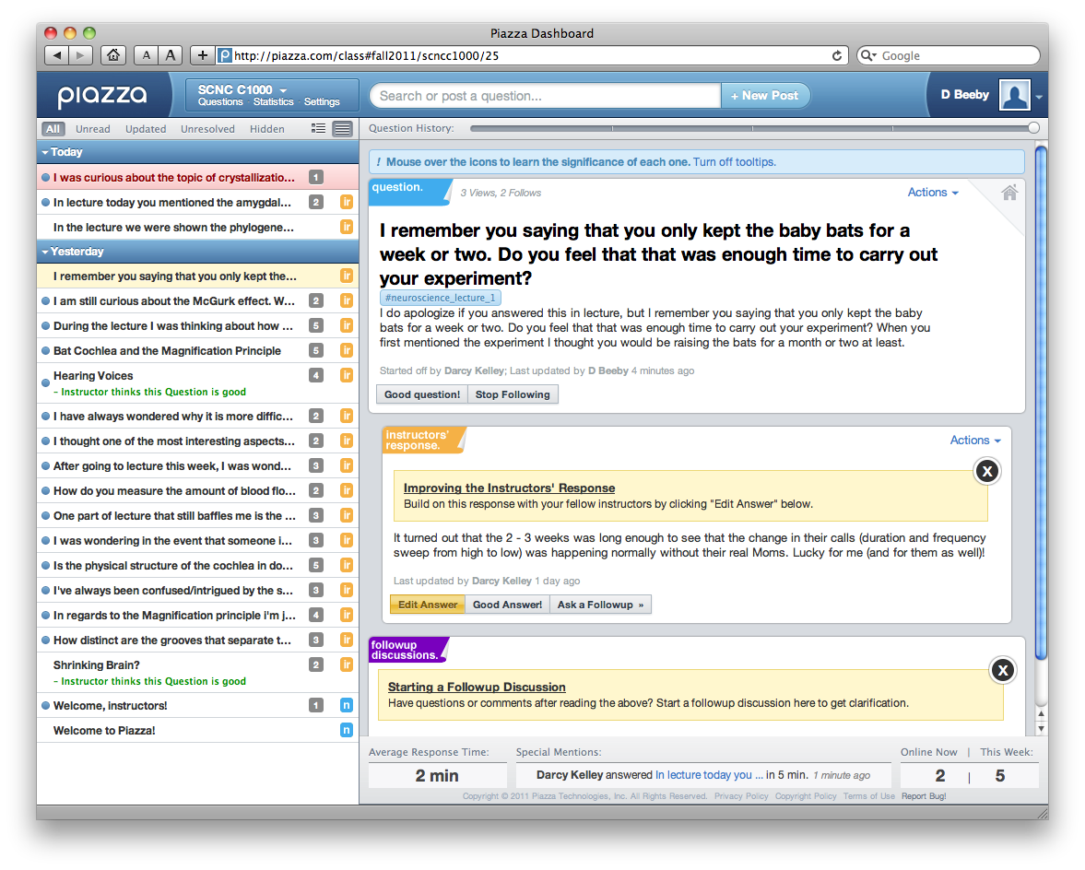The image size is (1085, 870).
Task: Click the Google search magnifier icon
Action: pos(866,55)
